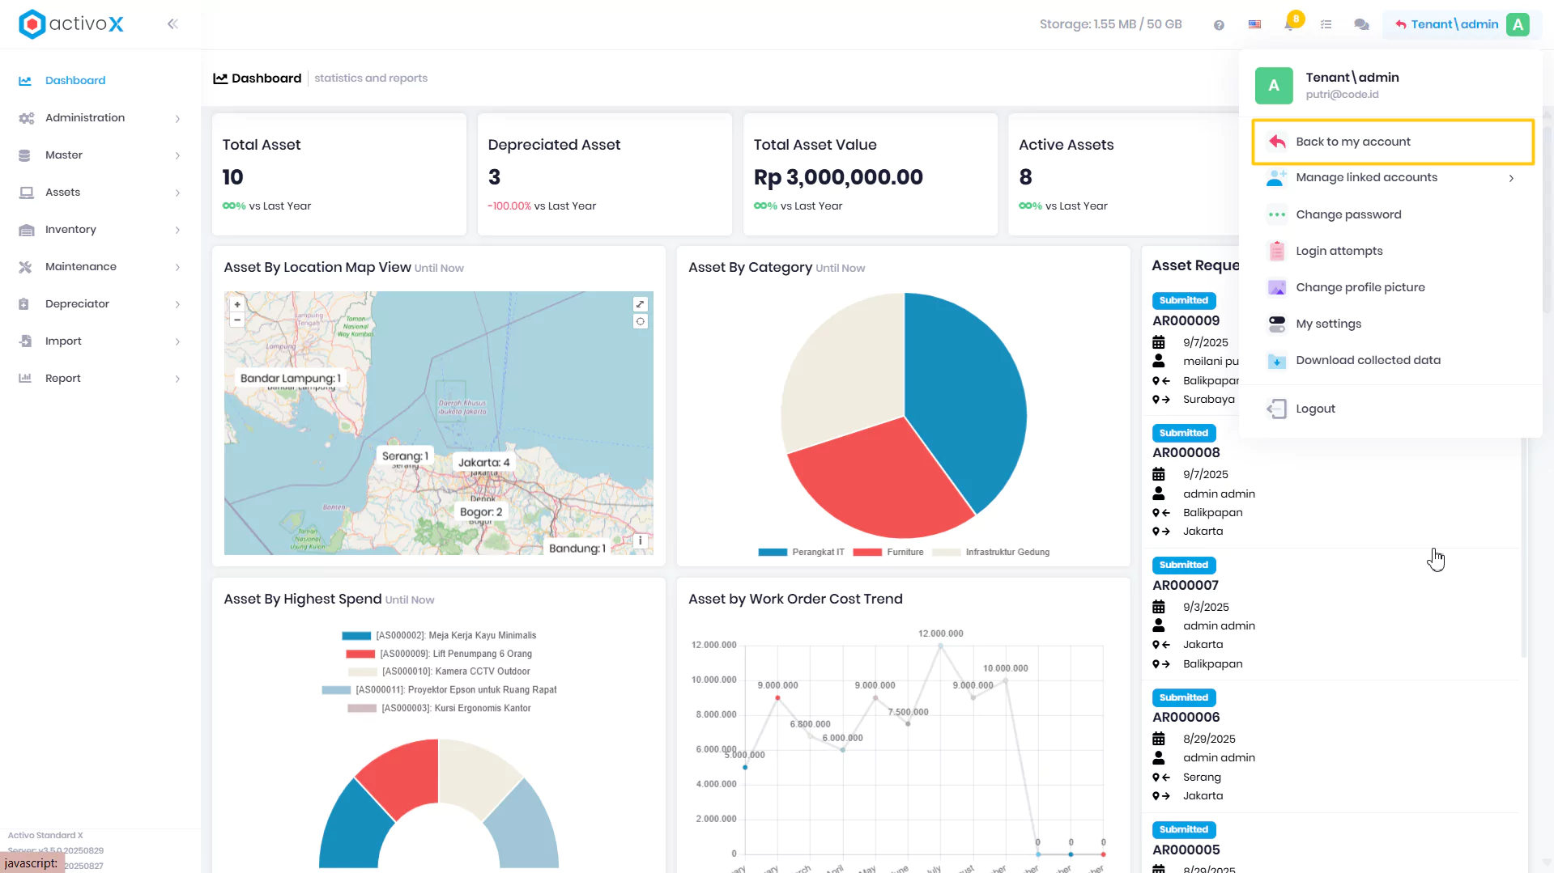The width and height of the screenshot is (1554, 873).
Task: Click the Jakarta: 4 map marker
Action: click(x=483, y=463)
